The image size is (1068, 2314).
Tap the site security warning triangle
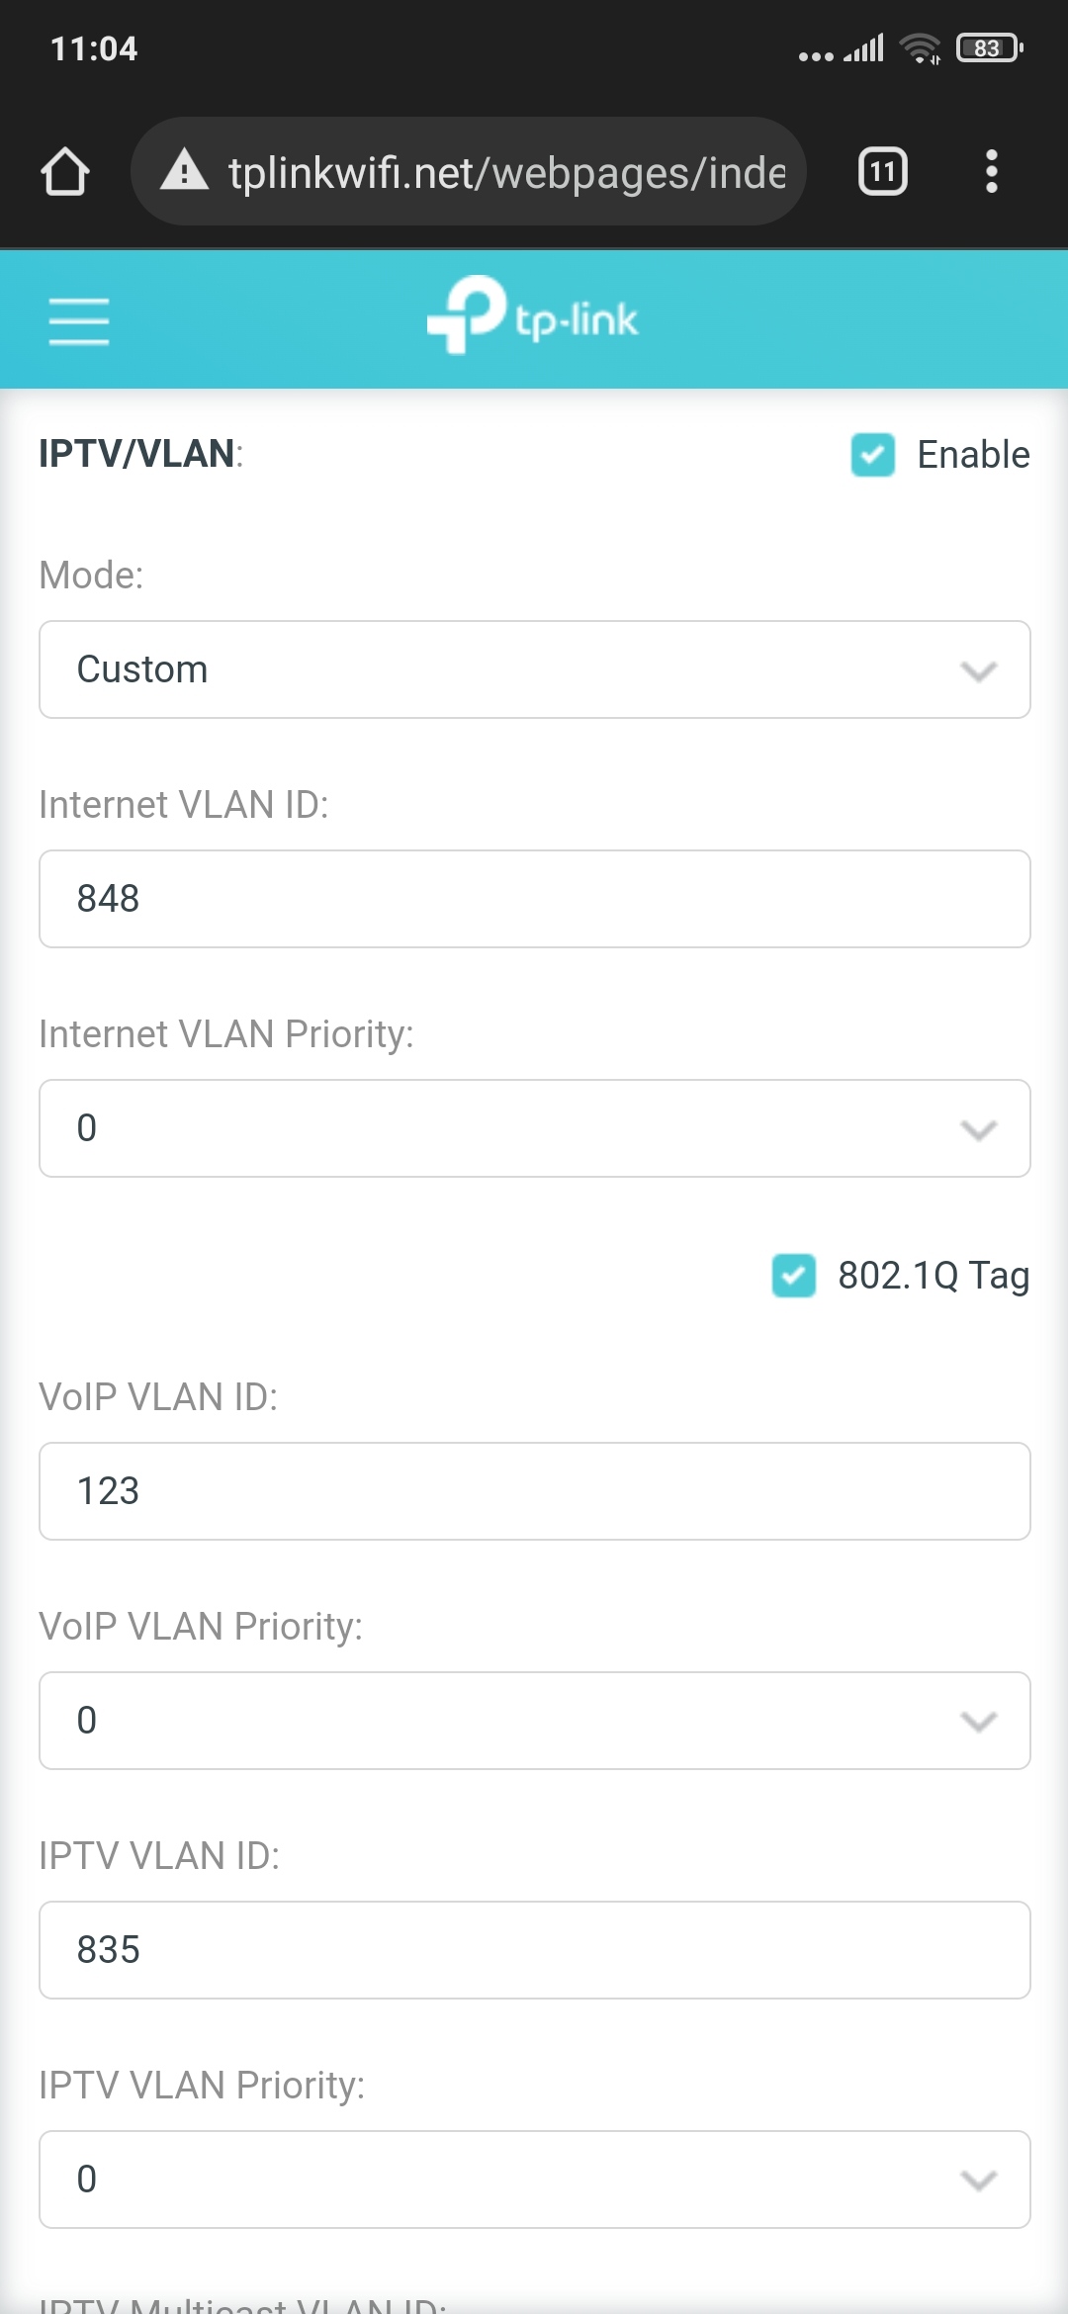point(185,171)
